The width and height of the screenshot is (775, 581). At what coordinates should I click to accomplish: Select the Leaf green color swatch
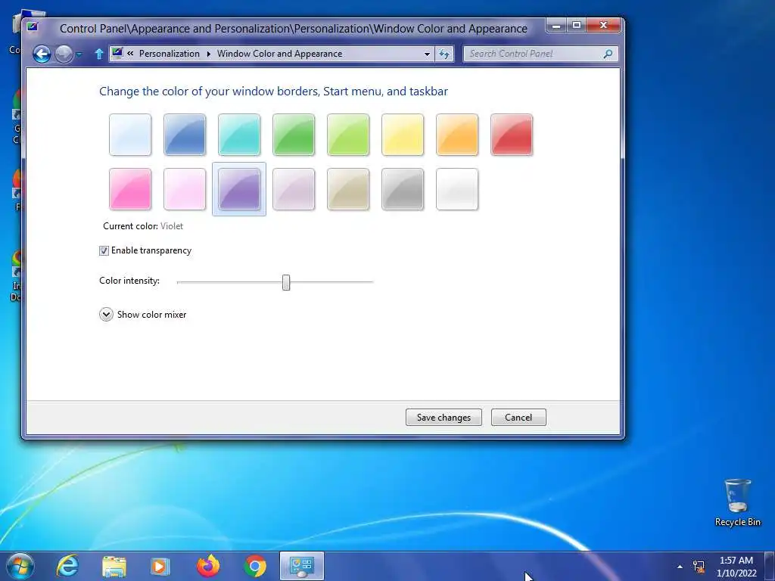coord(294,135)
